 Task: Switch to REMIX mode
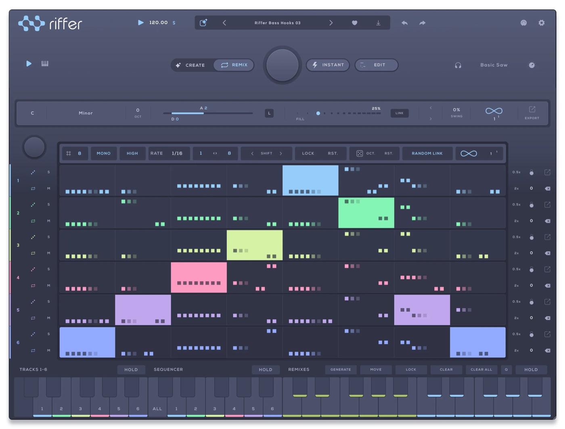(x=234, y=65)
